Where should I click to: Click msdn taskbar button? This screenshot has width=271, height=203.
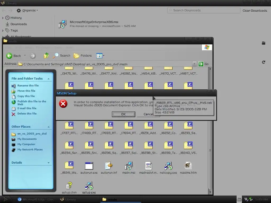click(x=120, y=199)
